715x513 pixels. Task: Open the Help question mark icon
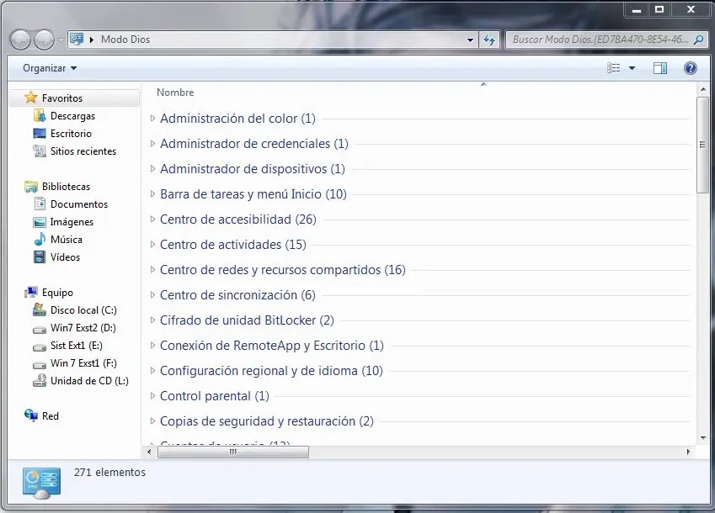pos(691,68)
